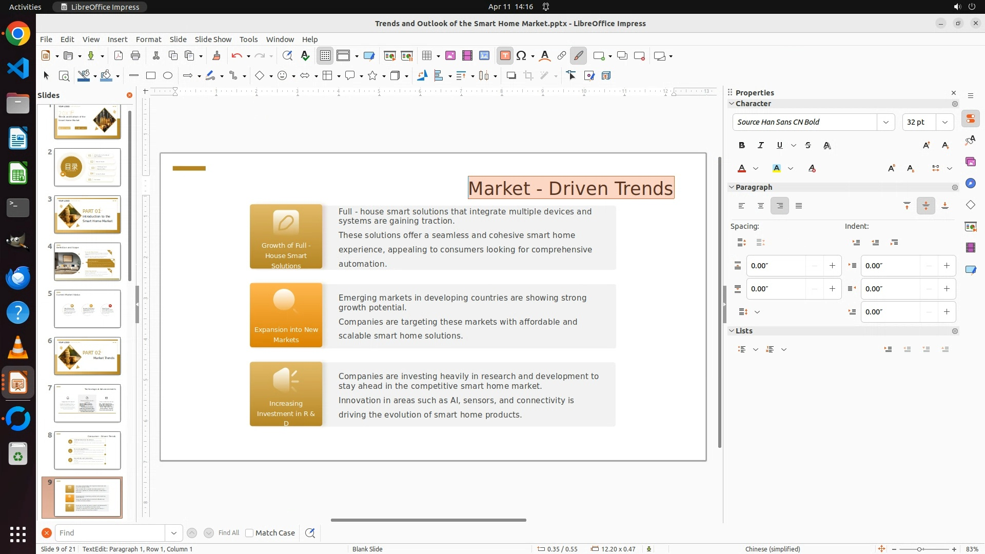Select slide 7 thumbnail
This screenshot has height=554, width=985.
click(87, 403)
